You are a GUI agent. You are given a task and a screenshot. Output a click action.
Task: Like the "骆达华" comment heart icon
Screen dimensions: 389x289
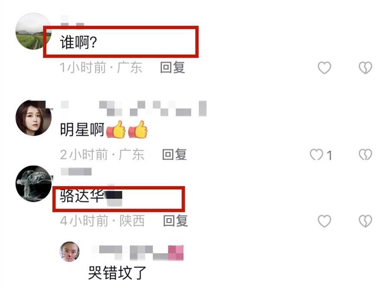(x=324, y=221)
